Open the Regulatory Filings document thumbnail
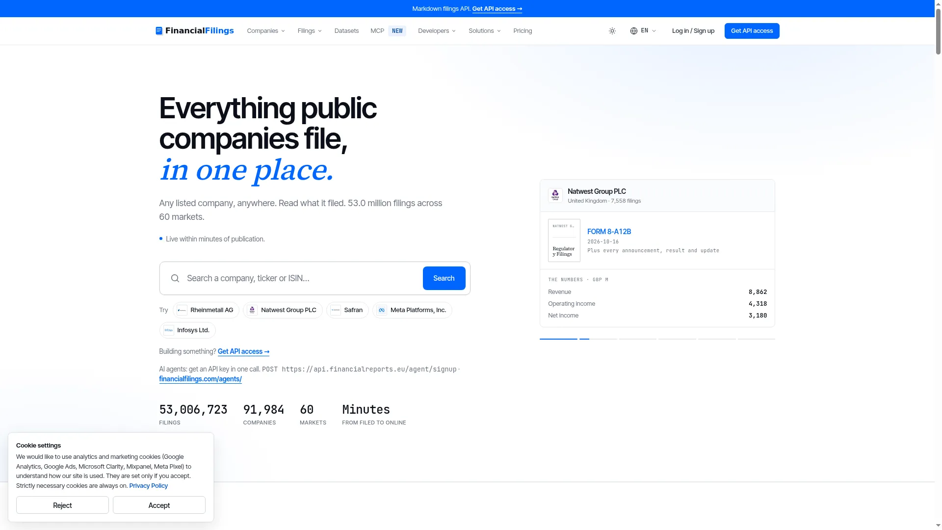Image resolution: width=942 pixels, height=530 pixels. 564,240
